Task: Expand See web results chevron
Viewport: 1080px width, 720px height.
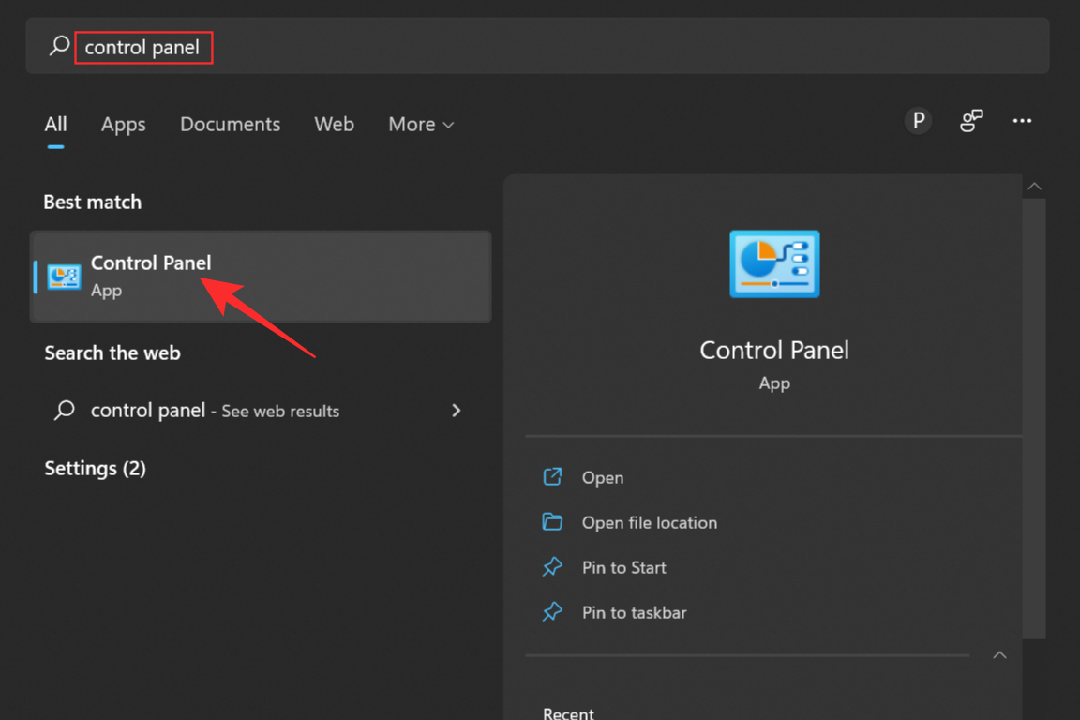Action: (456, 410)
